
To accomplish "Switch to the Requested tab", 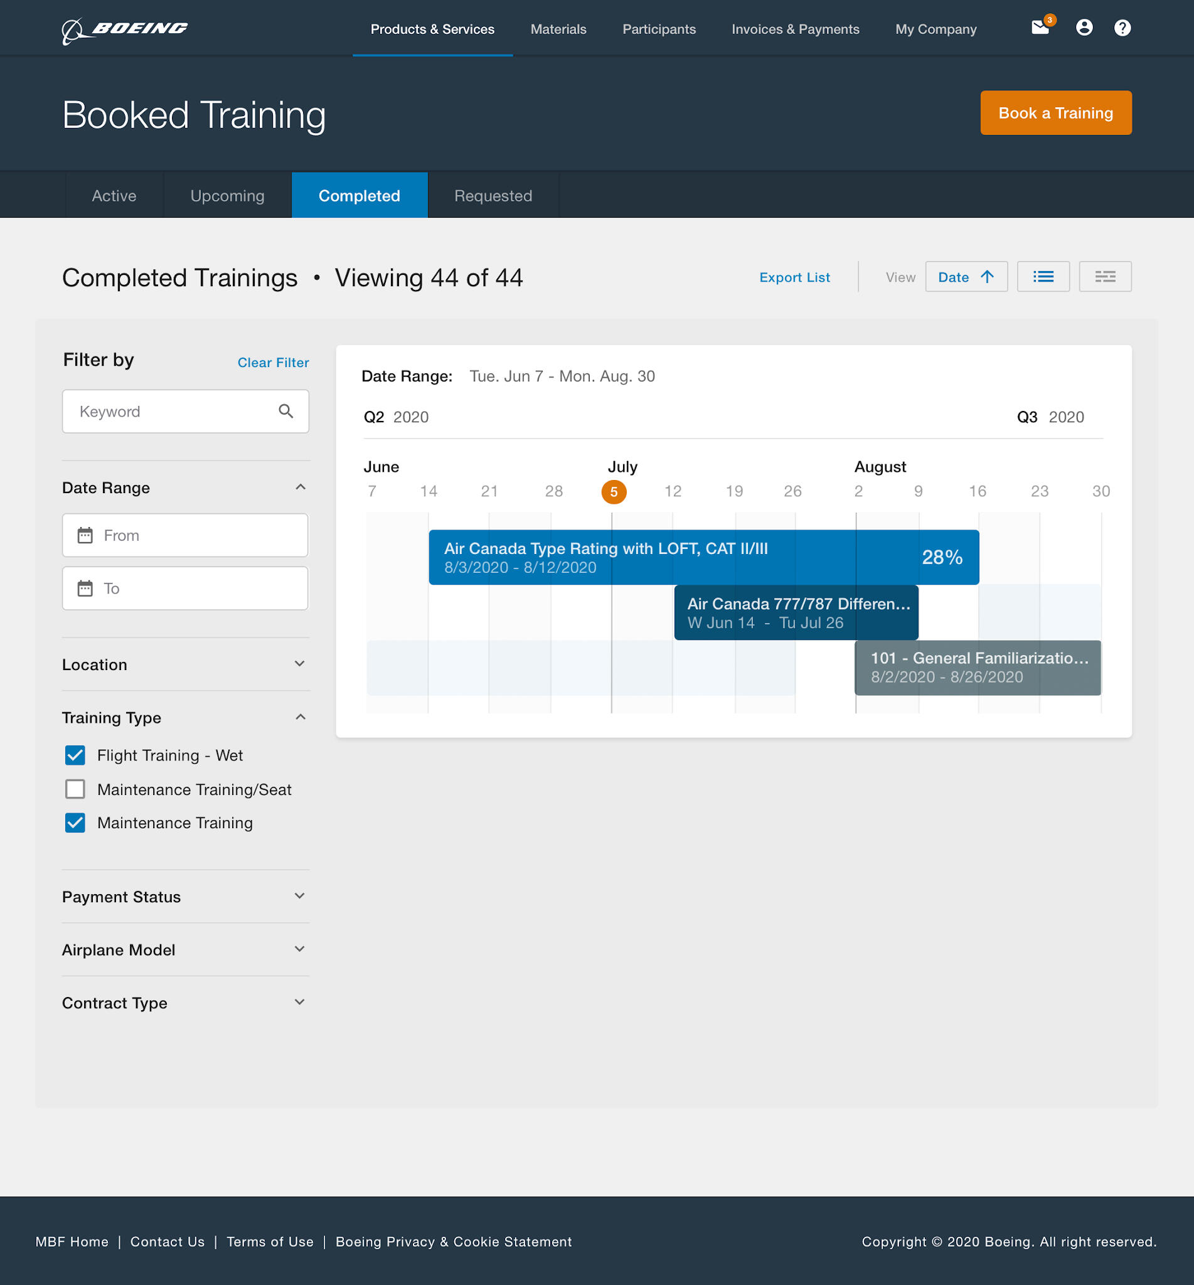I will pos(493,195).
